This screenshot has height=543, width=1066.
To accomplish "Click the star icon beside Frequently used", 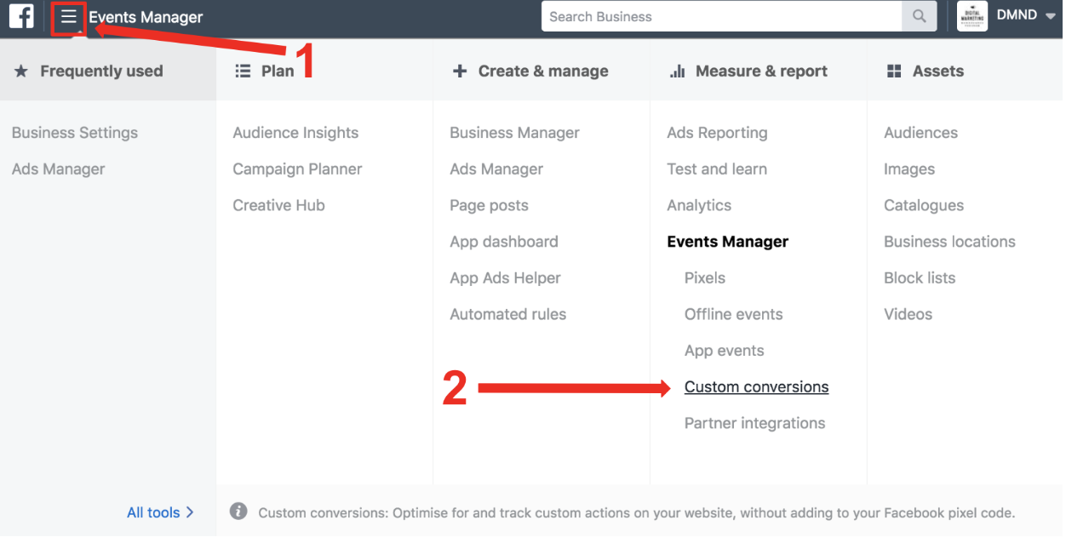I will [x=21, y=71].
